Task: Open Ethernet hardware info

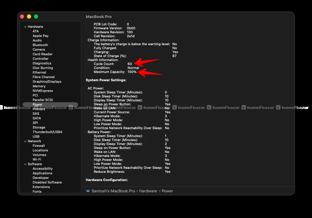Action: (39, 72)
